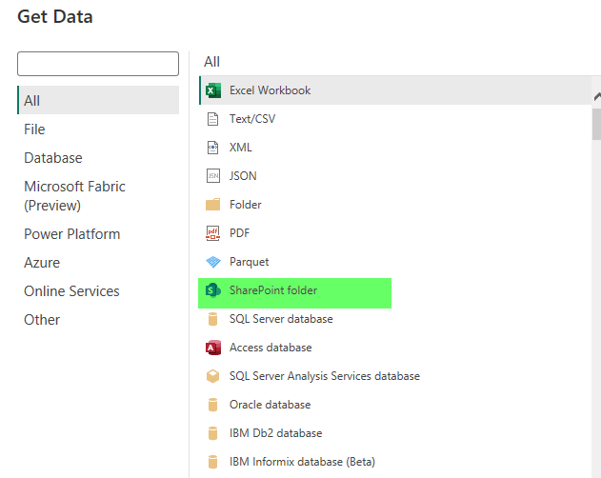The image size is (601, 478).
Task: Choose SQL Server Analysis Services database label
Action: 324,376
